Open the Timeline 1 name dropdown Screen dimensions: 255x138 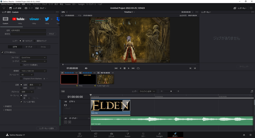130,12
